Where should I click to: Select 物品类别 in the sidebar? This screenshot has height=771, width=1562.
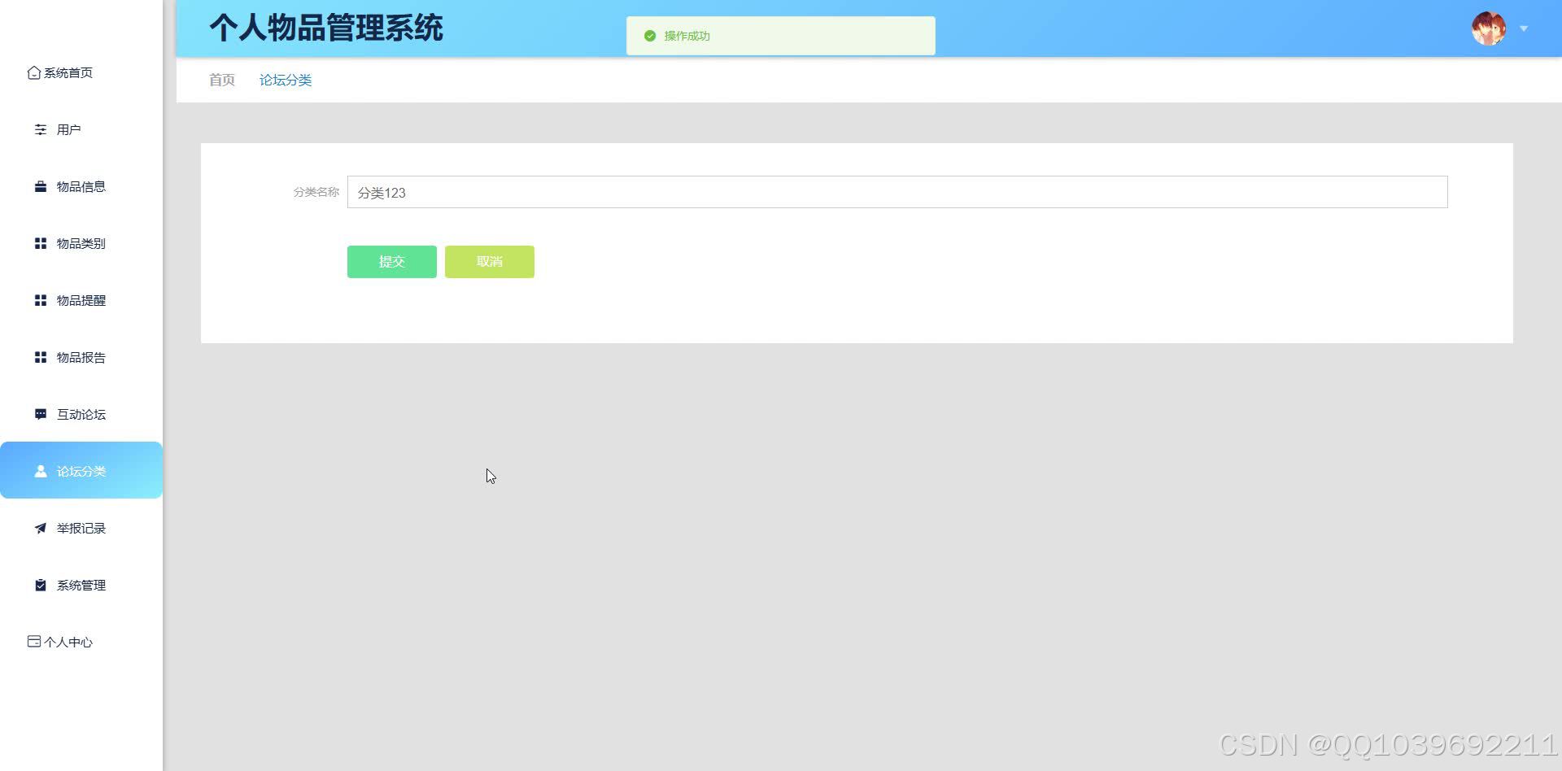[x=81, y=243]
